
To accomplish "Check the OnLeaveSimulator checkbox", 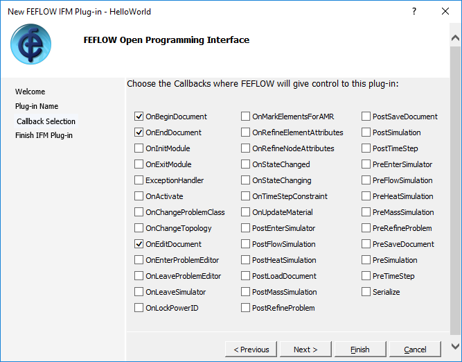I will (x=139, y=292).
